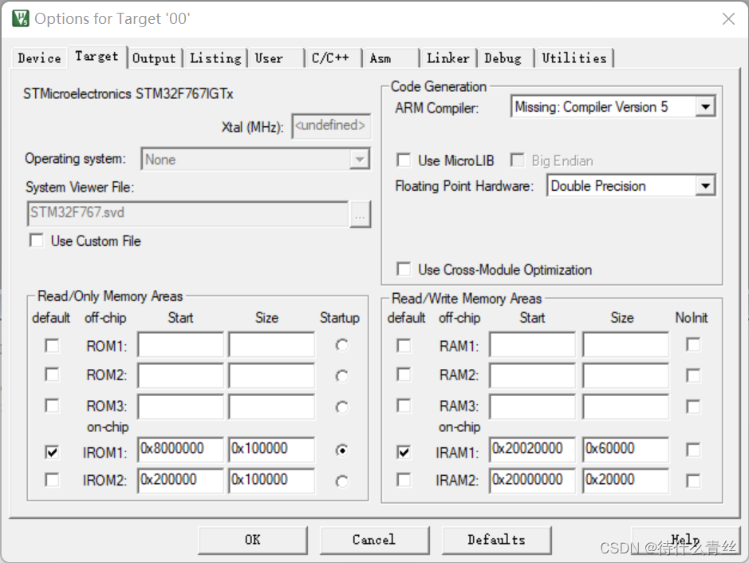Click the OK button
Image resolution: width=749 pixels, height=563 pixels.
(x=253, y=540)
